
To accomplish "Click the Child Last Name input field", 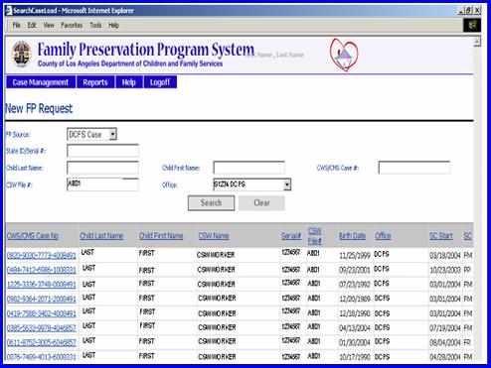I will (x=102, y=168).
